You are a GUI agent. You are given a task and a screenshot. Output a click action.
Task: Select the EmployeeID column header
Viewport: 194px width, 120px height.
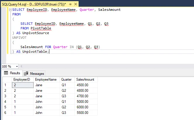pos(22,80)
